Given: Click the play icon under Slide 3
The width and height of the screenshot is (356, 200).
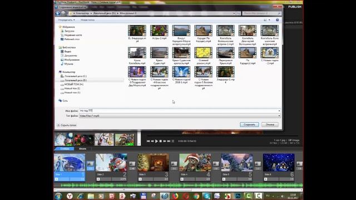Looking at the screenshot, I should pos(140,179).
